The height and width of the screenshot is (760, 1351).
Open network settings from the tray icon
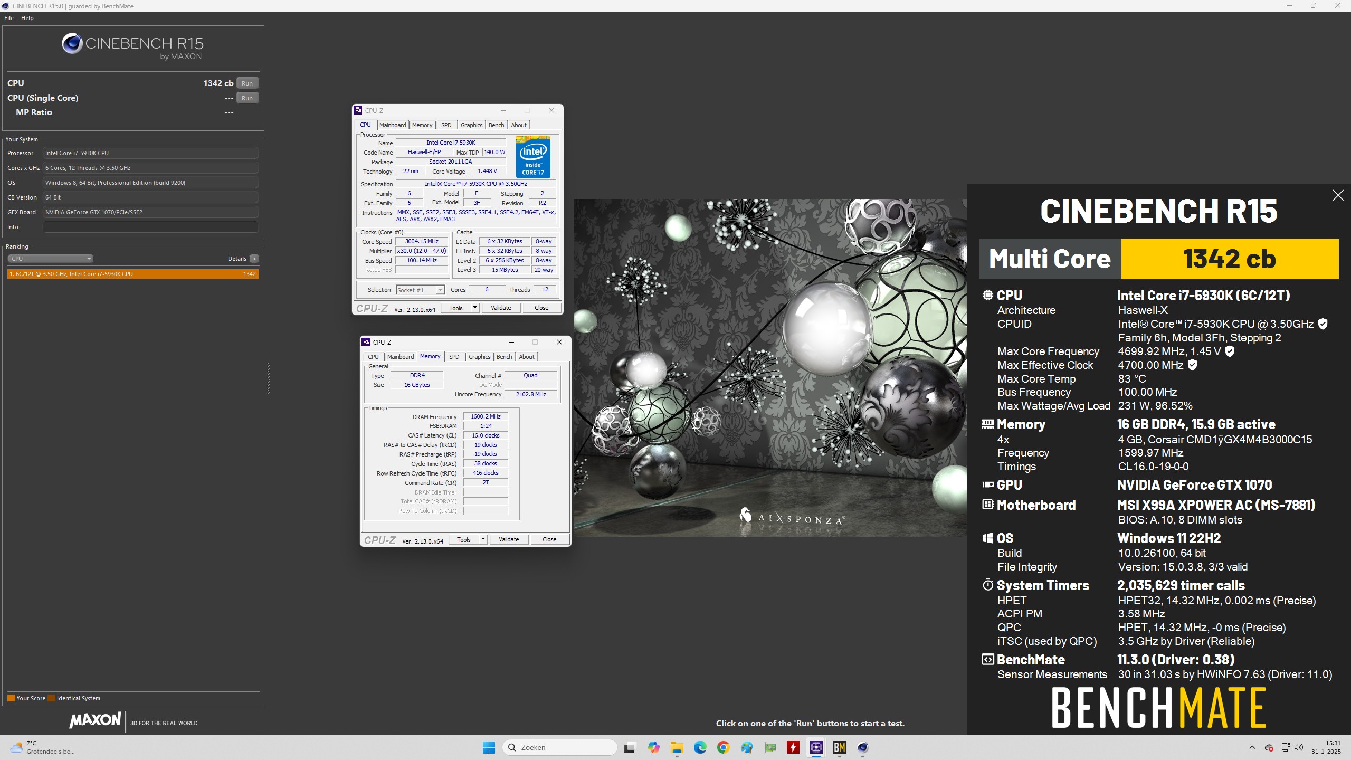1286,747
